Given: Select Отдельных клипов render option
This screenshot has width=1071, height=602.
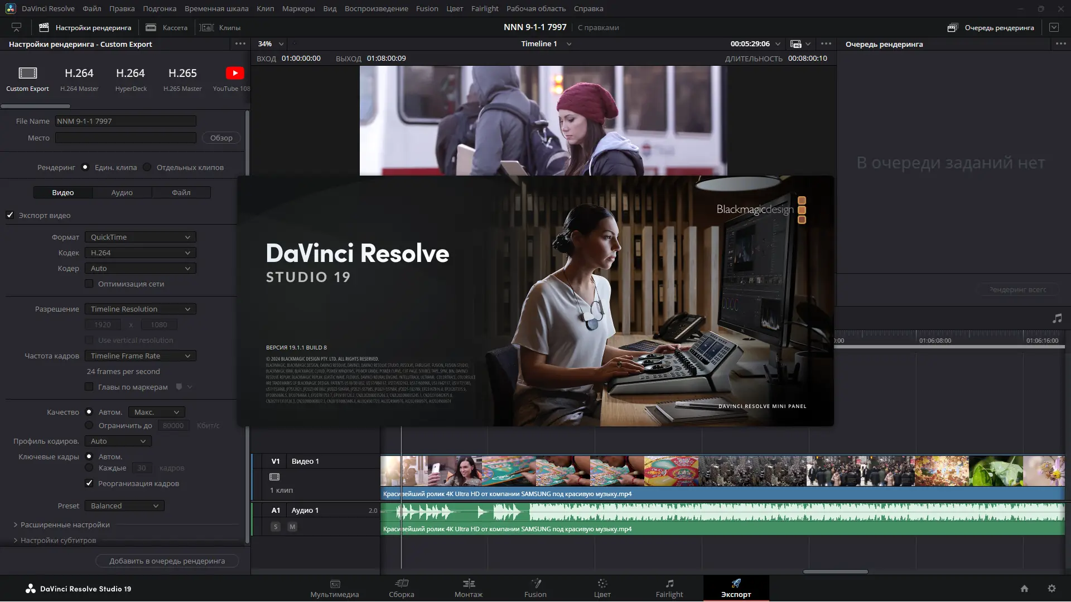Looking at the screenshot, I should click(x=147, y=167).
